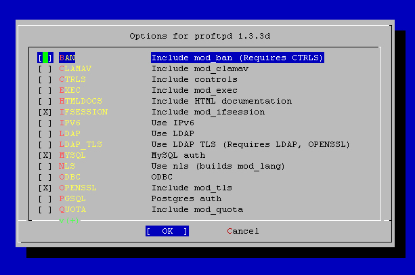Viewport: 415px width, 275px height.
Task: Click the 'Postgres auth' description
Action: pos(186,199)
